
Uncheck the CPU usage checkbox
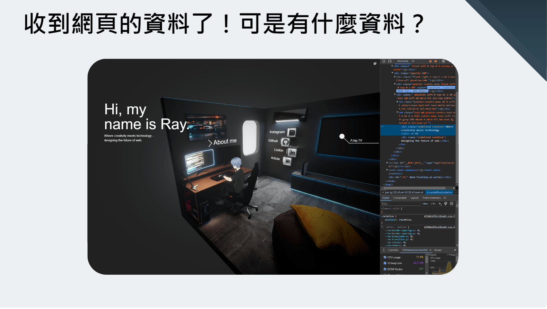(x=385, y=257)
